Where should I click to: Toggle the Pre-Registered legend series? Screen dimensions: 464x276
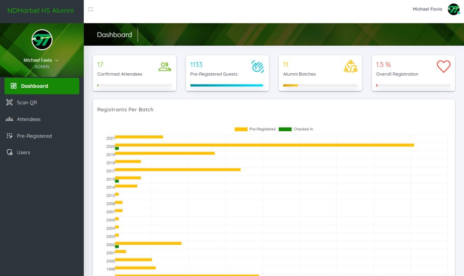[x=255, y=129]
